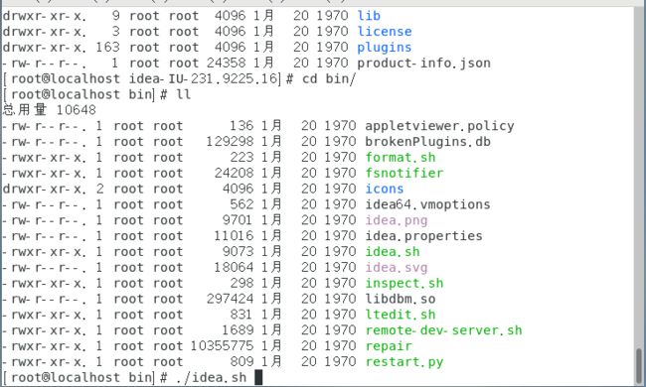Select the brokenPlugins.db file name
Viewport: 646px width, 387px height.
[x=427, y=142]
